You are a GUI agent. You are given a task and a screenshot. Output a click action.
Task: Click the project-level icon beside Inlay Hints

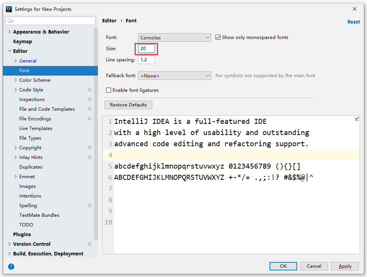(x=90, y=157)
